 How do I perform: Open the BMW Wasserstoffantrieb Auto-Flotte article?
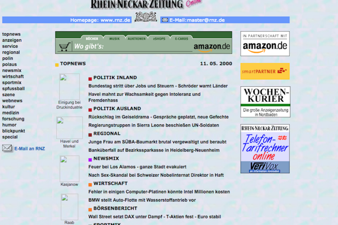coord(142,200)
